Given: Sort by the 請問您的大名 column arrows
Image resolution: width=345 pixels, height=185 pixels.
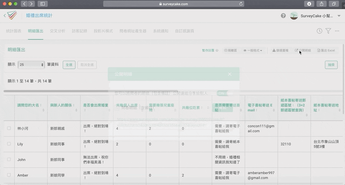Looking at the screenshot, I should pos(43,110).
